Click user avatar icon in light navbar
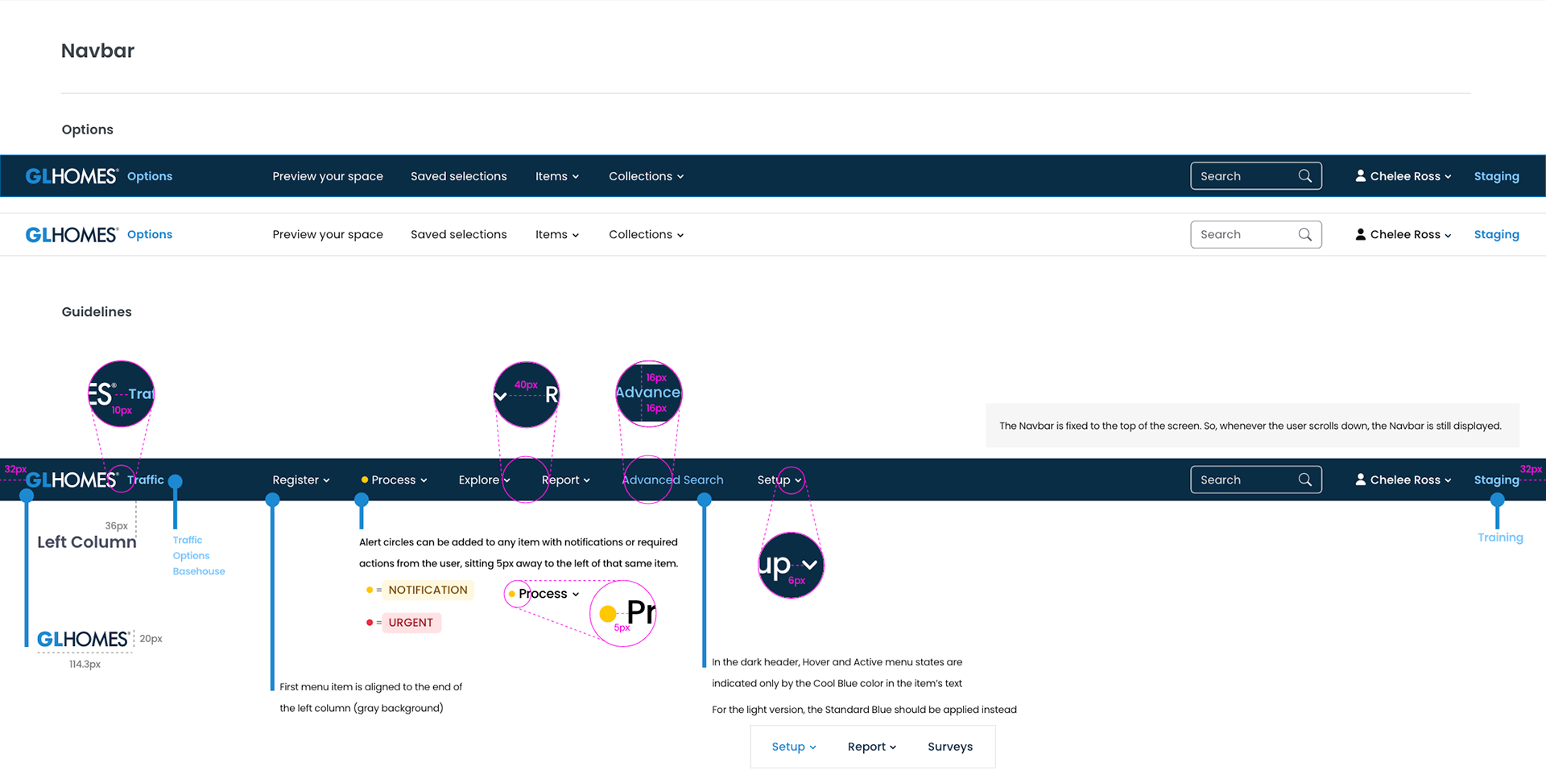 1360,234
